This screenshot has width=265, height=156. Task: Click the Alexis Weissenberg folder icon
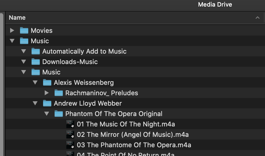tap(47, 82)
